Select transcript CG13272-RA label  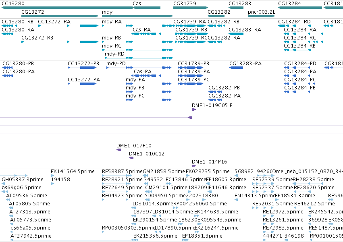tap(54, 22)
